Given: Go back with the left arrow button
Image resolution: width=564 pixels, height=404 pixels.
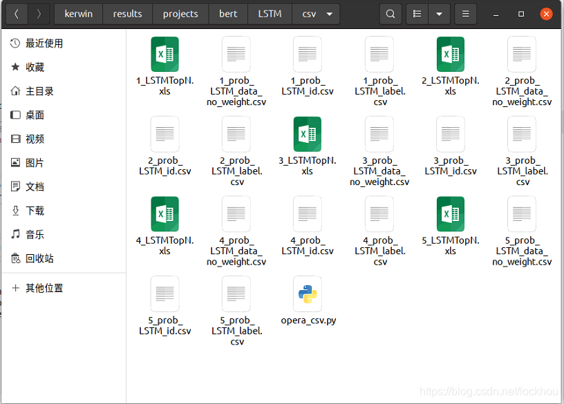Looking at the screenshot, I should 16,14.
